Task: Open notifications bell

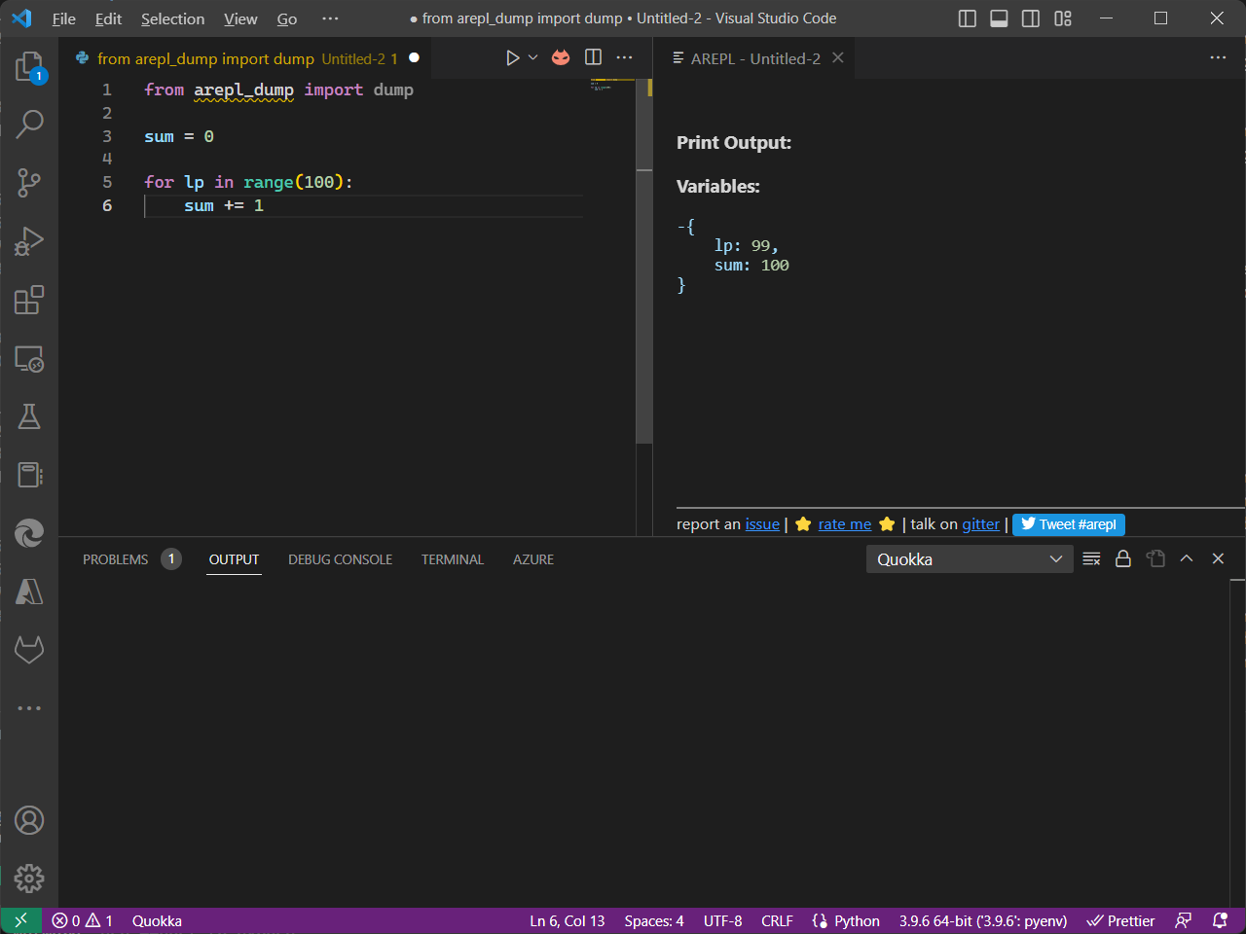Action: 1220,920
